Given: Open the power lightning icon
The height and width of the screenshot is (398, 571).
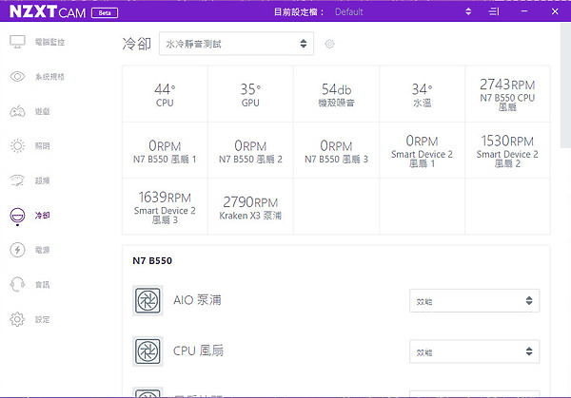Looking at the screenshot, I should pos(17,250).
